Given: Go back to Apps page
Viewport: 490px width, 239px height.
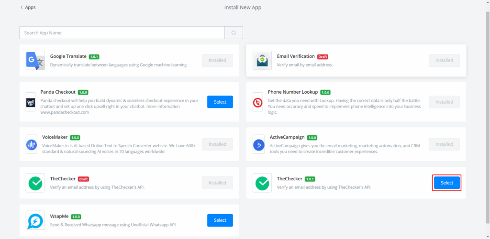Looking at the screenshot, I should (x=28, y=8).
